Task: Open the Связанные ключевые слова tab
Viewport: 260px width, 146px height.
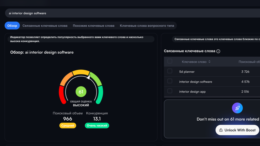Action: coord(45,26)
